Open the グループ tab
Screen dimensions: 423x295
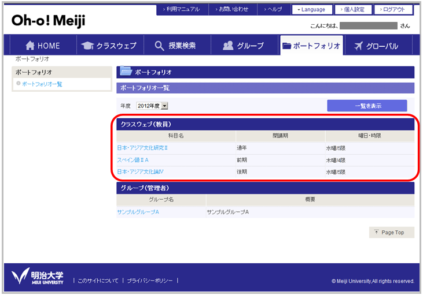pos(244,46)
